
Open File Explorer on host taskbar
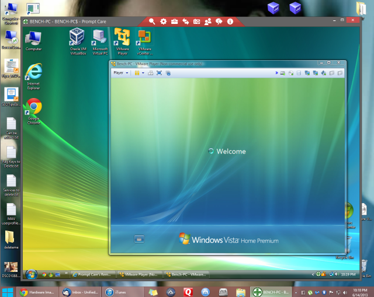pyautogui.click(x=241, y=292)
